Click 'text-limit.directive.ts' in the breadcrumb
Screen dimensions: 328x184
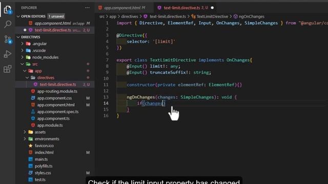tap(168, 16)
